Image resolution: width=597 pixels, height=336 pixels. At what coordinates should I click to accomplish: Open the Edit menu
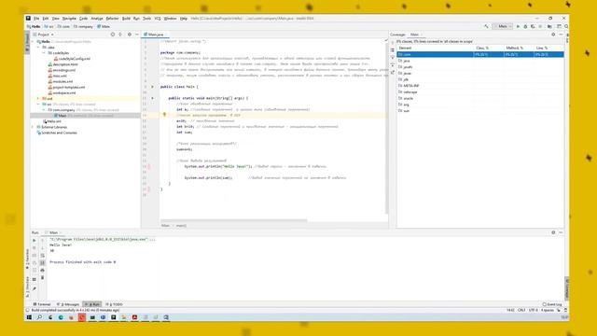46,19
